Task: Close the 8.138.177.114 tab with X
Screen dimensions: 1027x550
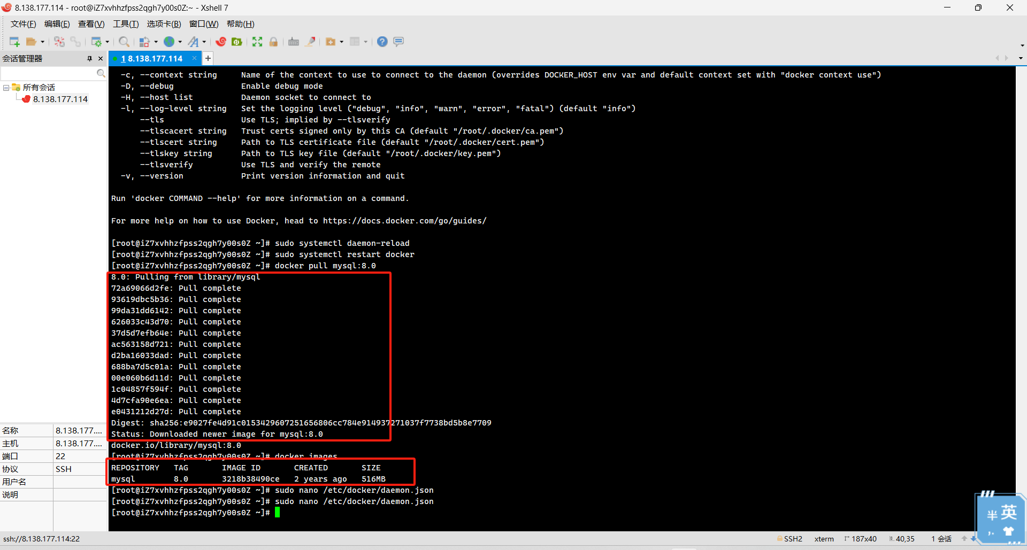Action: click(x=194, y=58)
